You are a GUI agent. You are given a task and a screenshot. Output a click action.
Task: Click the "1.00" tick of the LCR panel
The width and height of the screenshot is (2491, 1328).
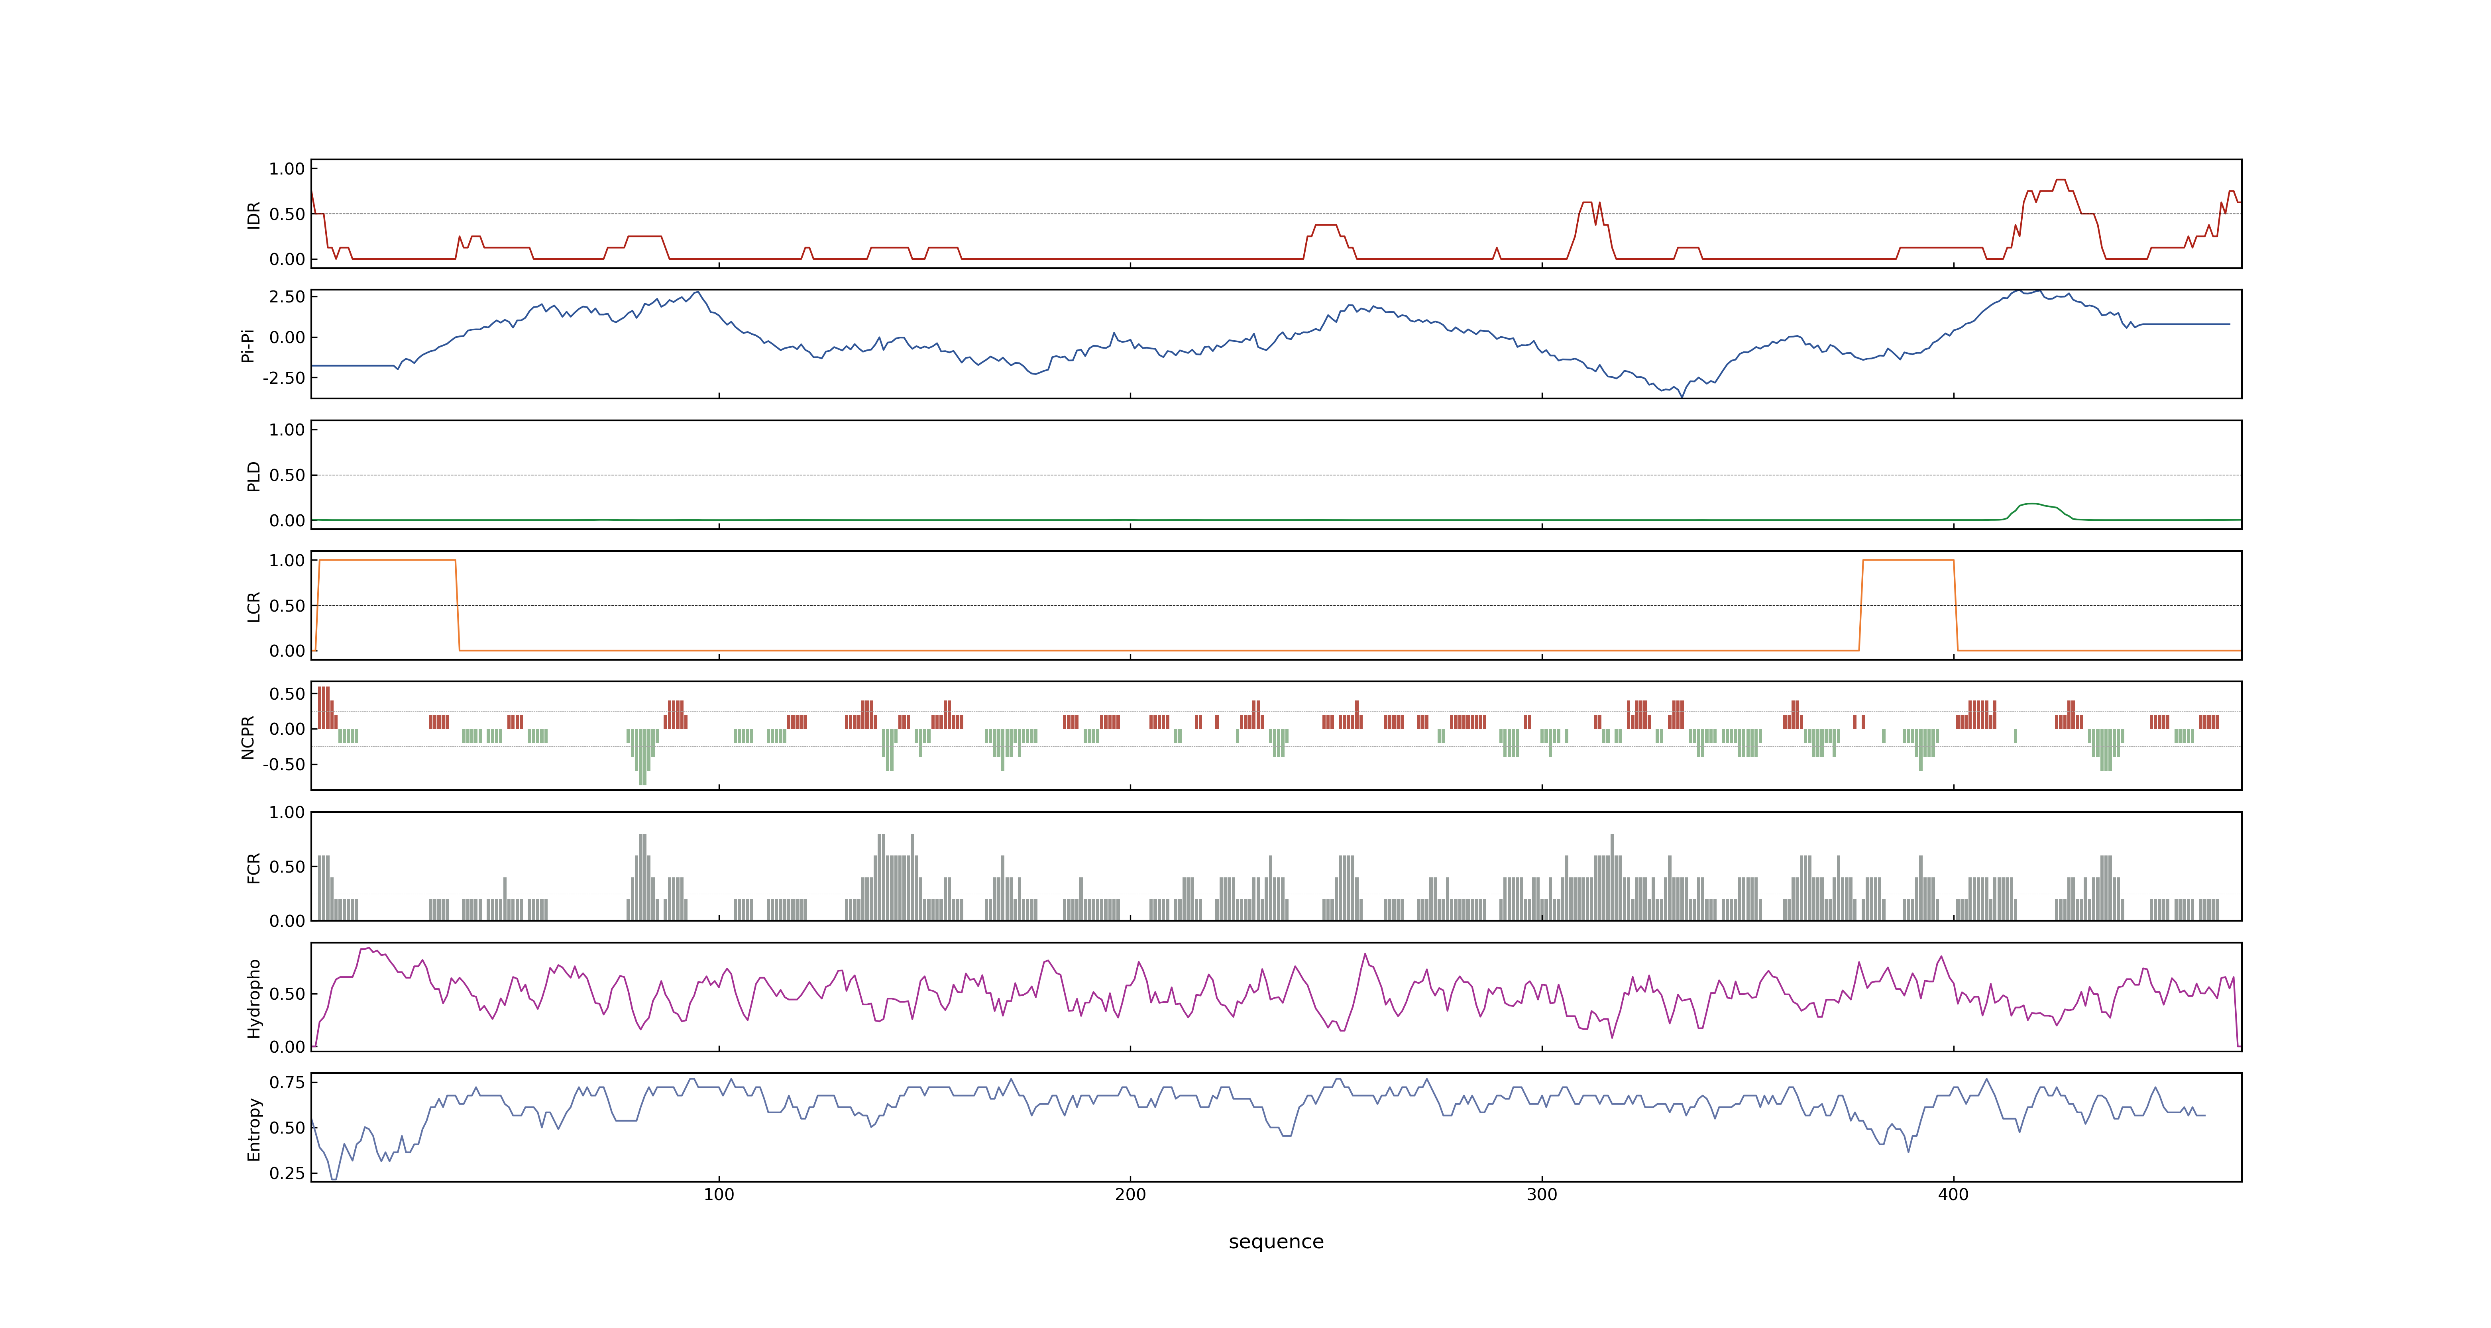(x=287, y=561)
